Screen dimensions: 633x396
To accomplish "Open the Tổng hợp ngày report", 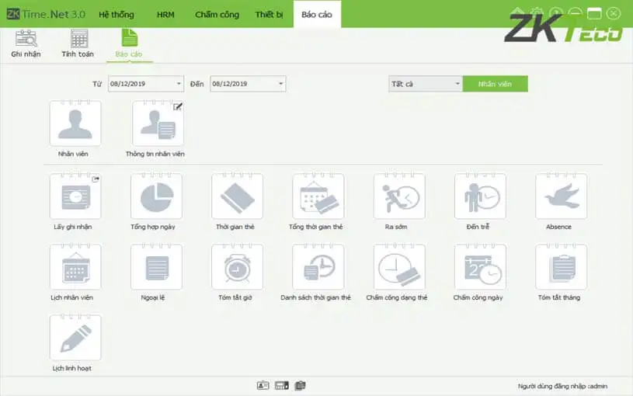I will pyautogui.click(x=156, y=196).
